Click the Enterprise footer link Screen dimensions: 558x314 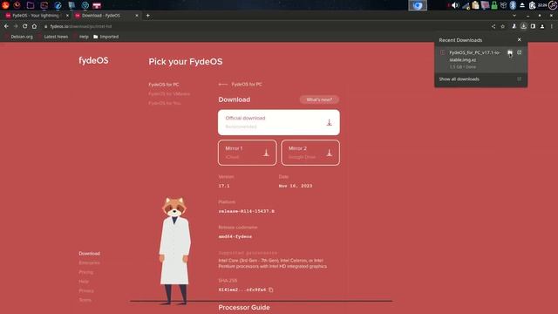89,263
